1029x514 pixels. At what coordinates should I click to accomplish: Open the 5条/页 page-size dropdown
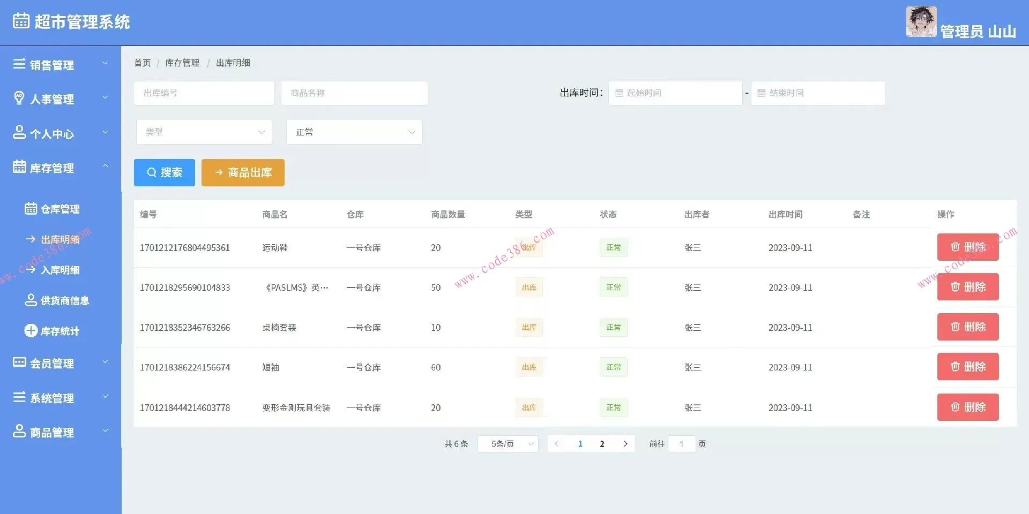(507, 444)
